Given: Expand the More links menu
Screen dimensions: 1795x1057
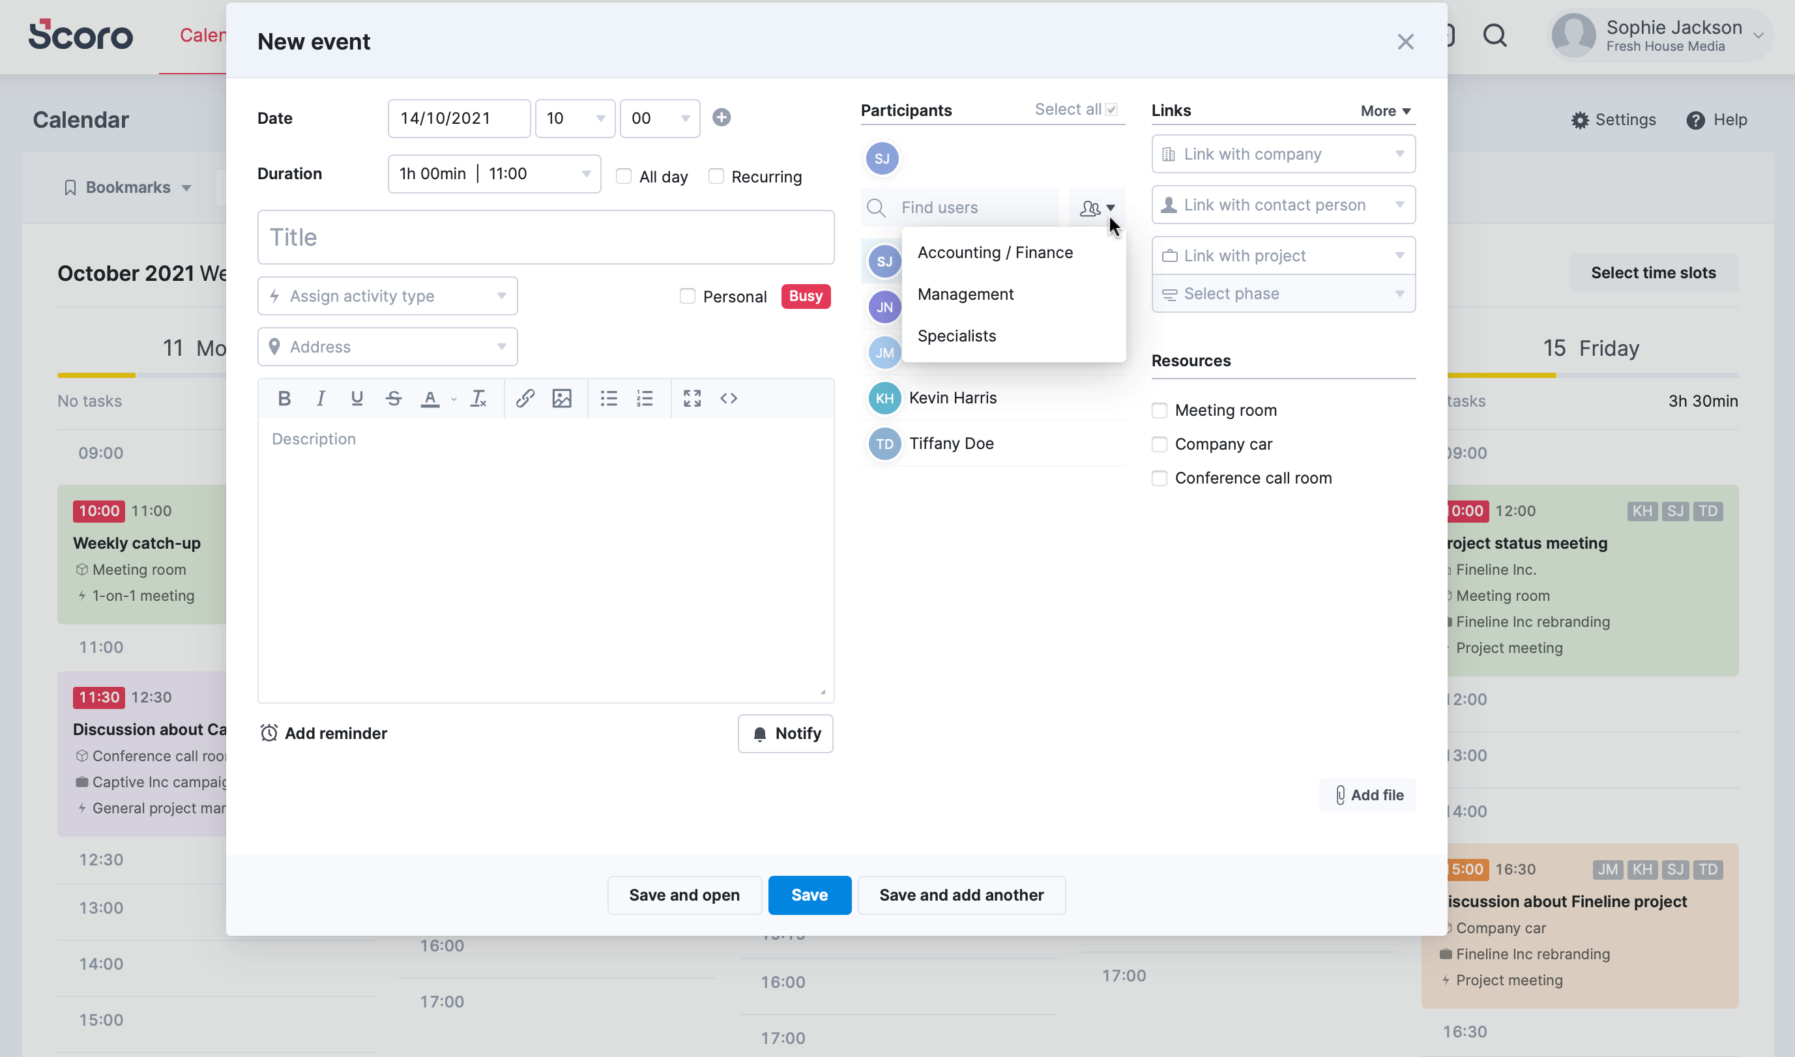Looking at the screenshot, I should (1386, 110).
